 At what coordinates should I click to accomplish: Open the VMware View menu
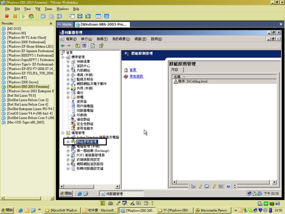pos(27,9)
